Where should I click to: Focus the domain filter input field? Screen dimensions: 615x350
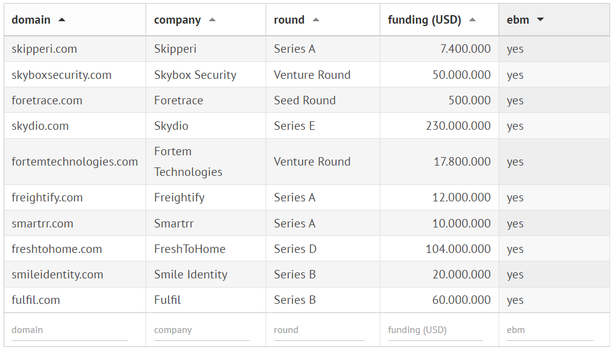[x=69, y=330]
